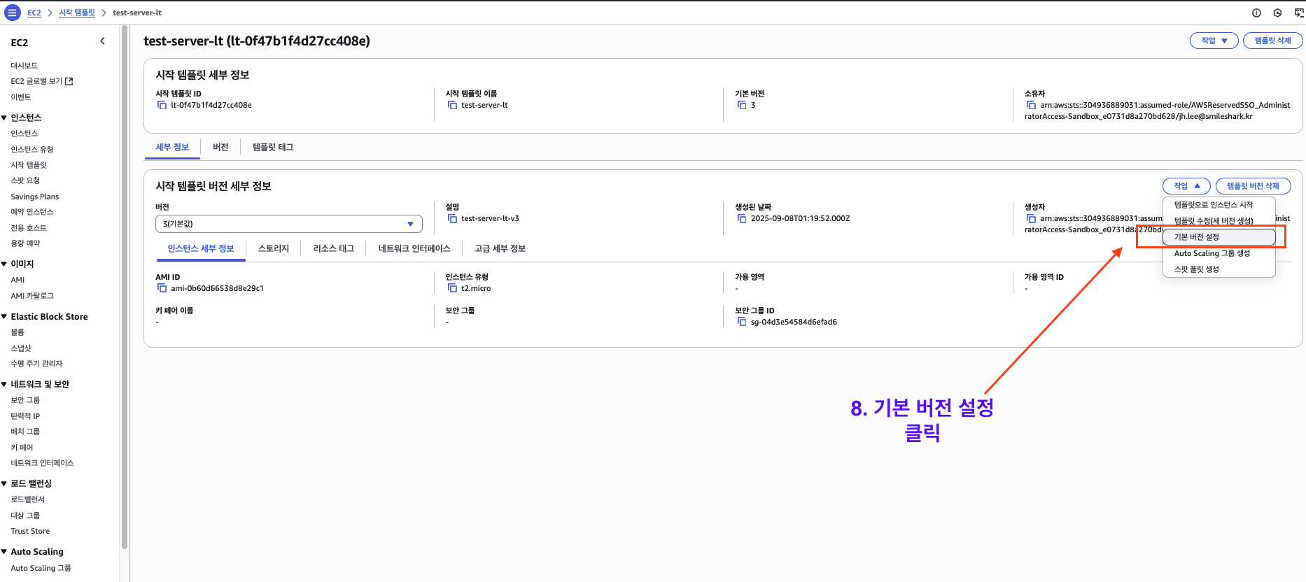Open the version dropdown showing 3(기본값)
Screen dimensions: 1306x582
[288, 224]
